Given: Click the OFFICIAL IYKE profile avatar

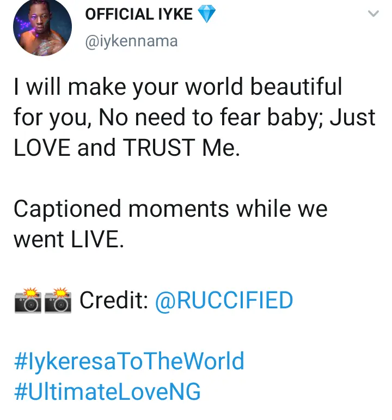Looking at the screenshot, I should 42,27.
